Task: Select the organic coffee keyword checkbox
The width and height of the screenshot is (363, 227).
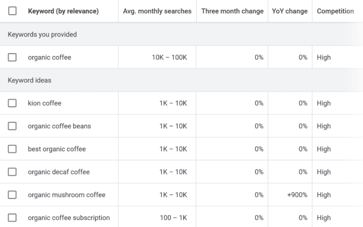Action: point(12,58)
